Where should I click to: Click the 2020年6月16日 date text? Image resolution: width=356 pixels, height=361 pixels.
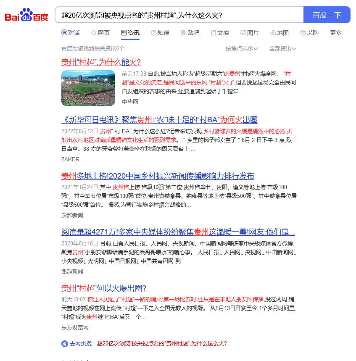coord(80,244)
